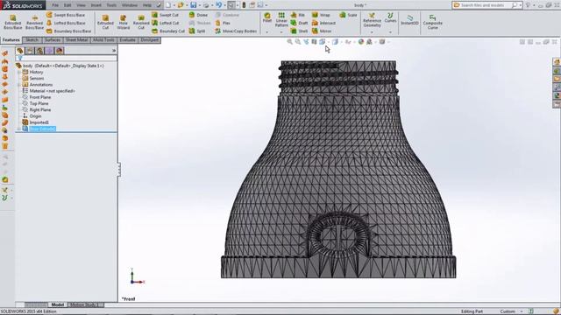
Task: Switch to the Surfaces tab
Action: tap(53, 40)
